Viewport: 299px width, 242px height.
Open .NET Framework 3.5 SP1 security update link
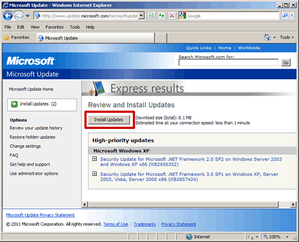[x=190, y=177]
